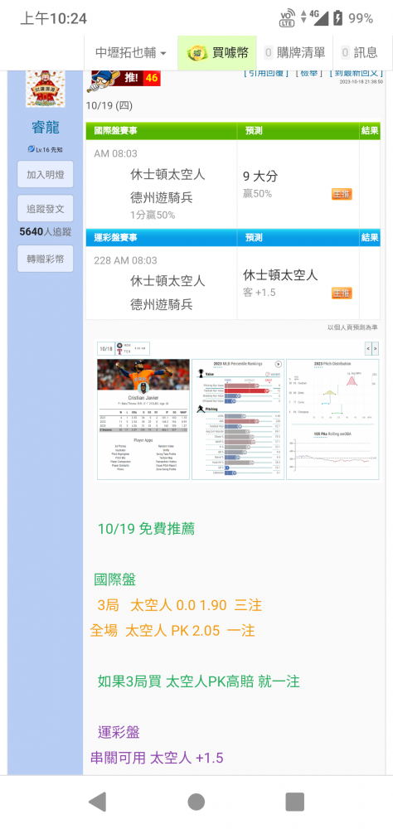Screen dimensions: 393x829
Task: Click the coin icon beside 買噱幣
Action: 197,53
